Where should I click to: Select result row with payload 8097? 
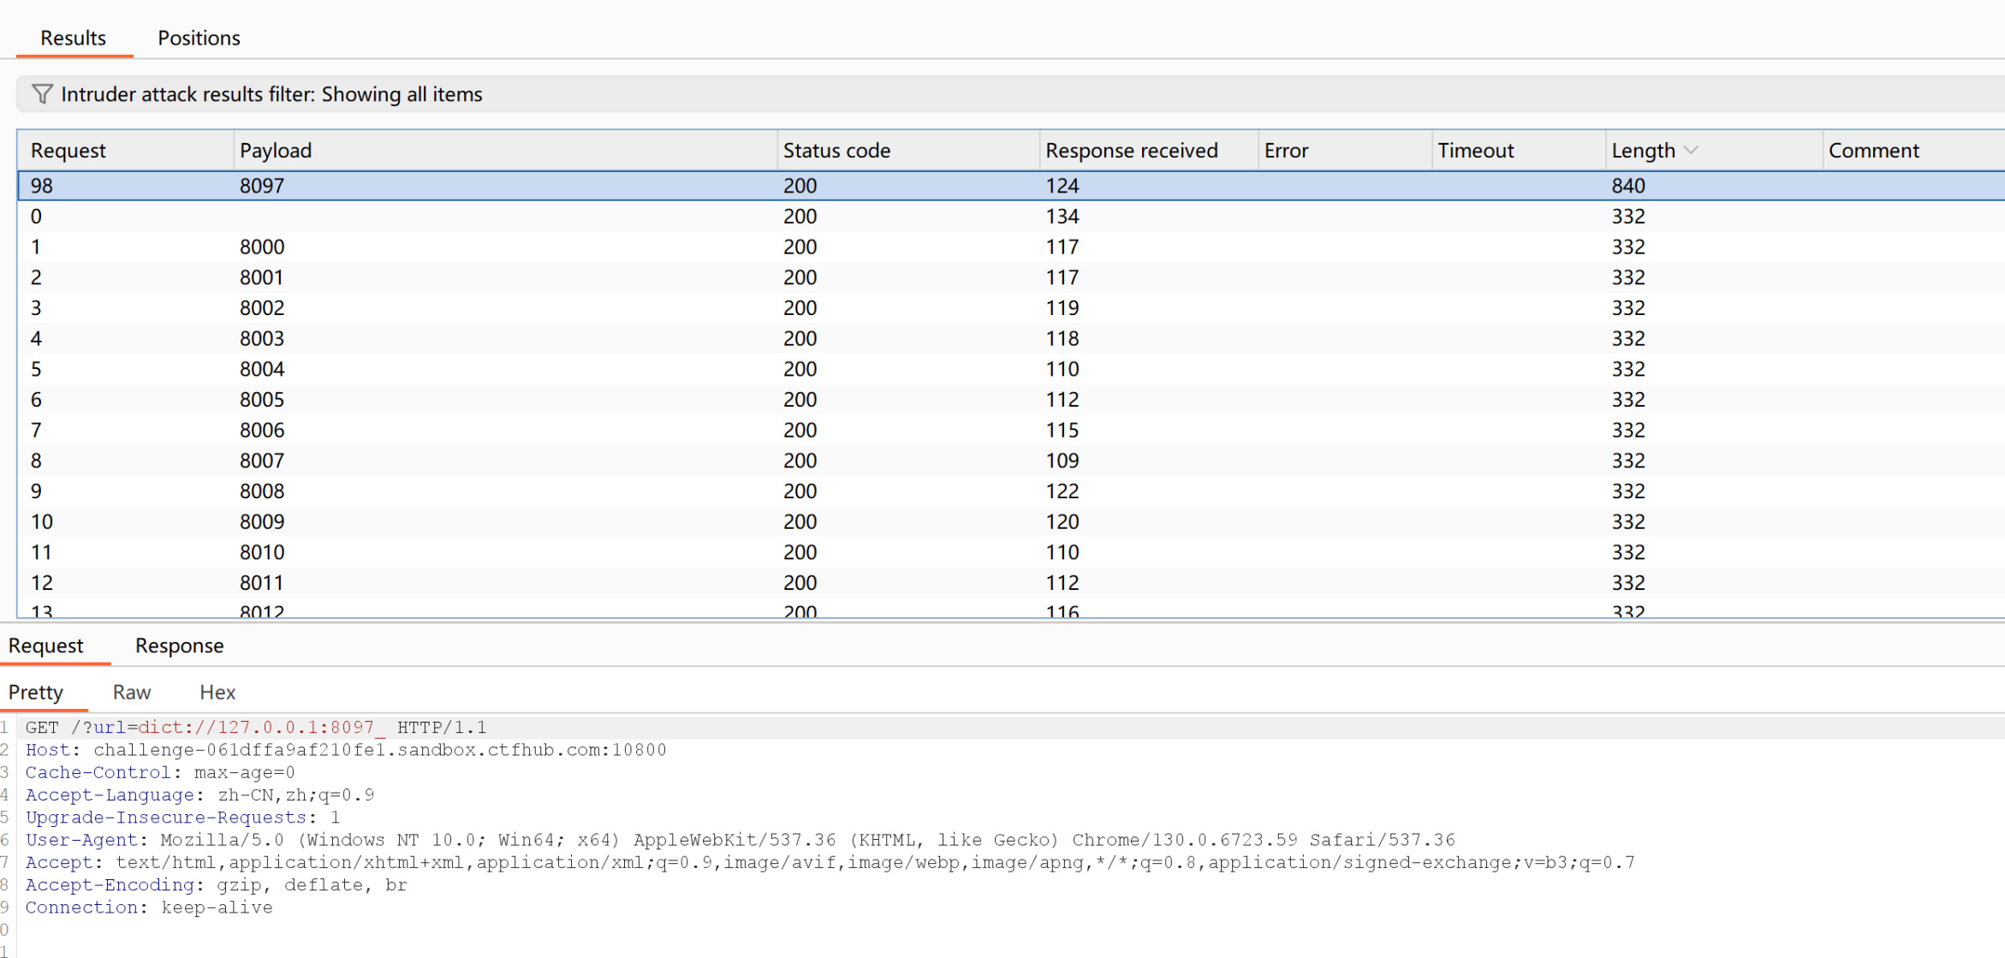1010,186
